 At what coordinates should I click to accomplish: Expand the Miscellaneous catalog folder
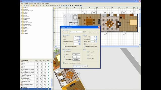[21, 18]
